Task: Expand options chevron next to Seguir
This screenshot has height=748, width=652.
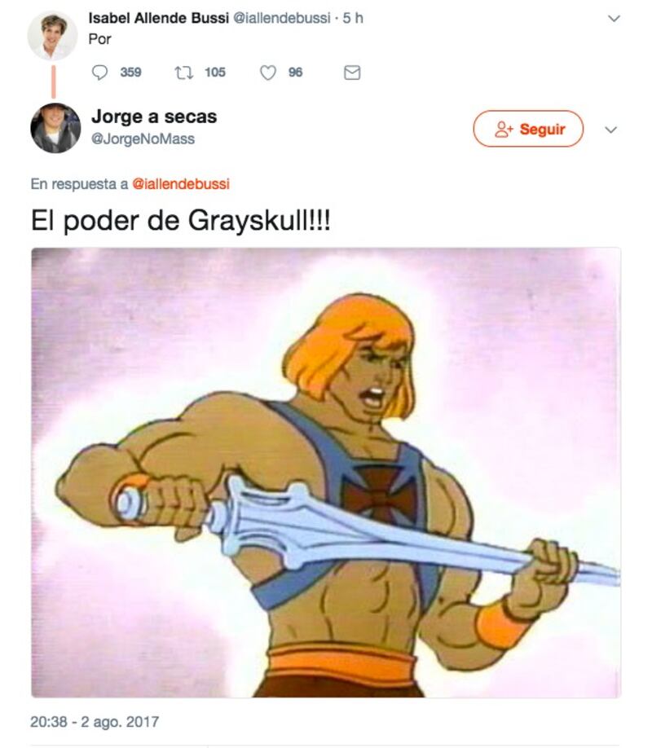Action: (x=611, y=130)
